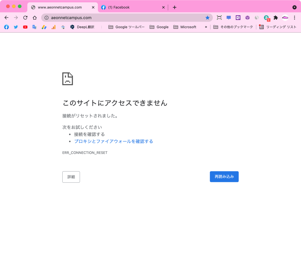Screen dimensions: 301x257
Task: Click inside the address bar
Action: (113, 18)
